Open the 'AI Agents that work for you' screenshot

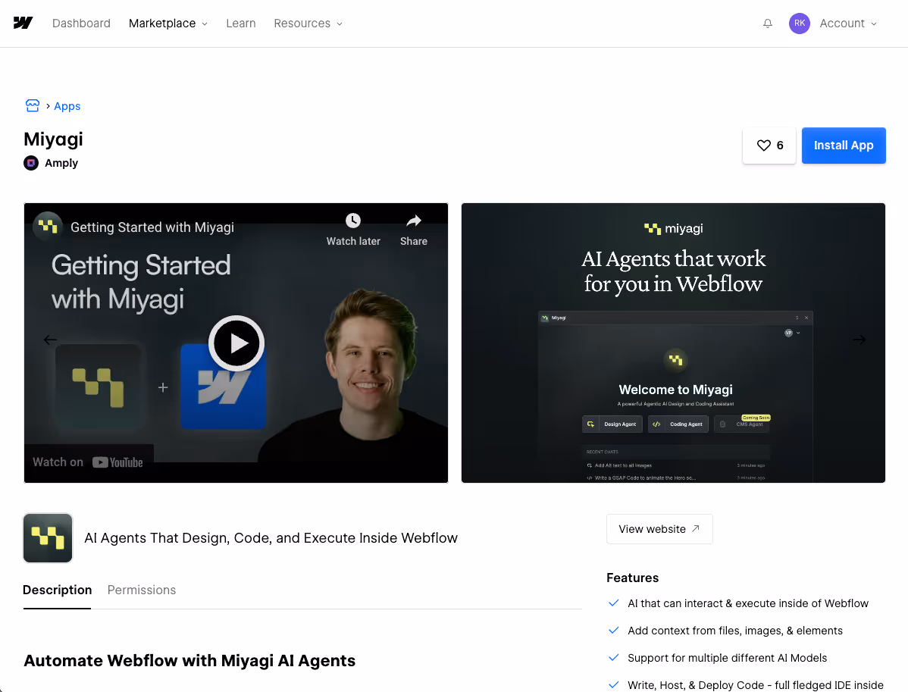click(x=673, y=343)
